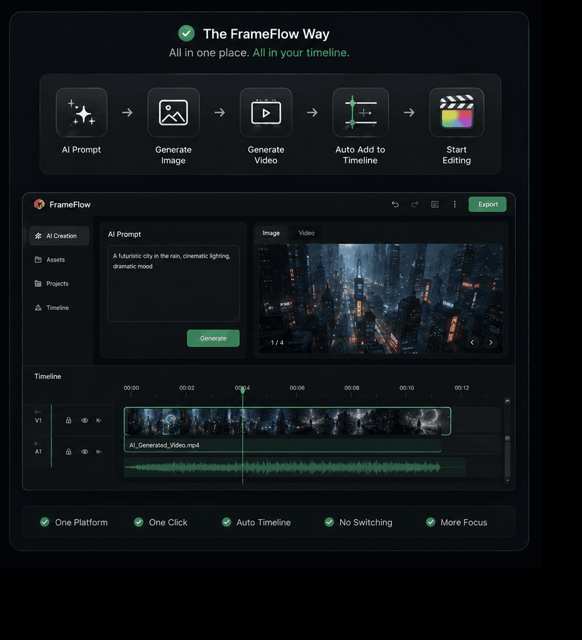Viewport: 582px width, 640px height.
Task: Toggle visibility of V1 track
Action: point(85,421)
